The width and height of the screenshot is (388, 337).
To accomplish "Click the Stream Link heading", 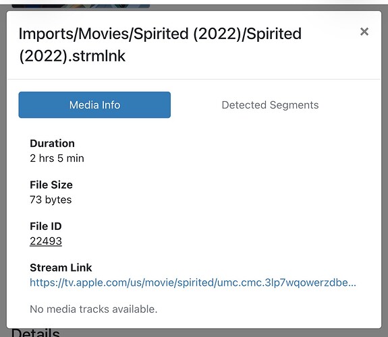I will 61,268.
